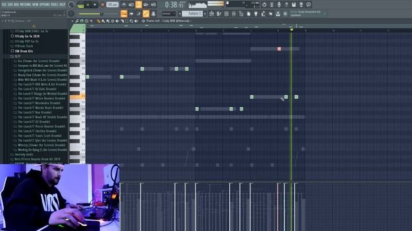Image resolution: width=412 pixels, height=231 pixels.
Task: Toggle the highlighted countdown icon
Action: 138,4
